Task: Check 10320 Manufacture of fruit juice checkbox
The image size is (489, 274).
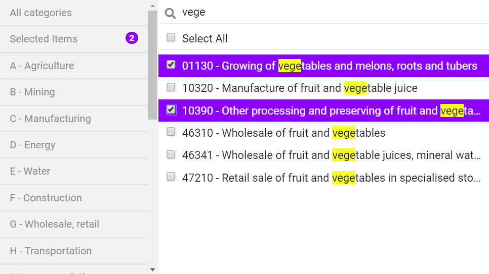Action: [x=171, y=87]
